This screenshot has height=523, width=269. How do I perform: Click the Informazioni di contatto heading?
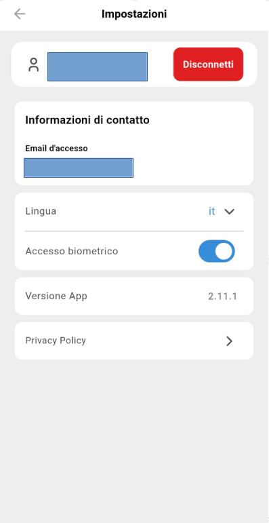tap(87, 120)
